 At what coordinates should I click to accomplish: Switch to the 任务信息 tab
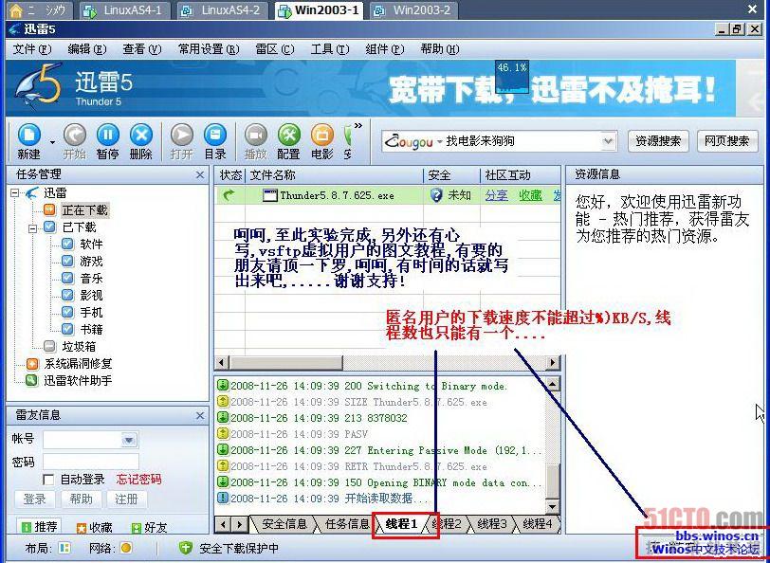pos(347,524)
